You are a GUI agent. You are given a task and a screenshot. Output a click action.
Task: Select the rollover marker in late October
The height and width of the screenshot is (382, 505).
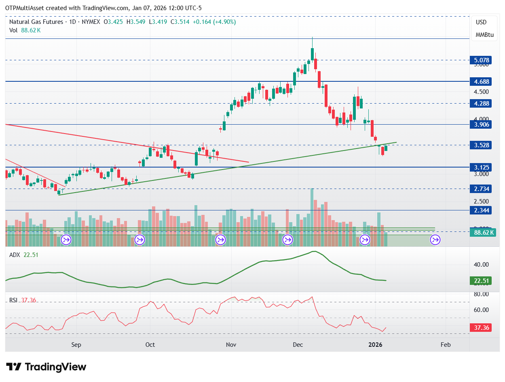pos(220,240)
